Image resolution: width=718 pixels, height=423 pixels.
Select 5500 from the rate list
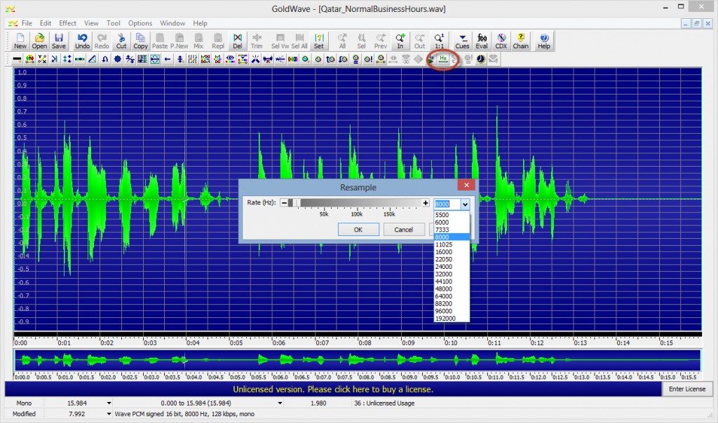click(x=452, y=215)
